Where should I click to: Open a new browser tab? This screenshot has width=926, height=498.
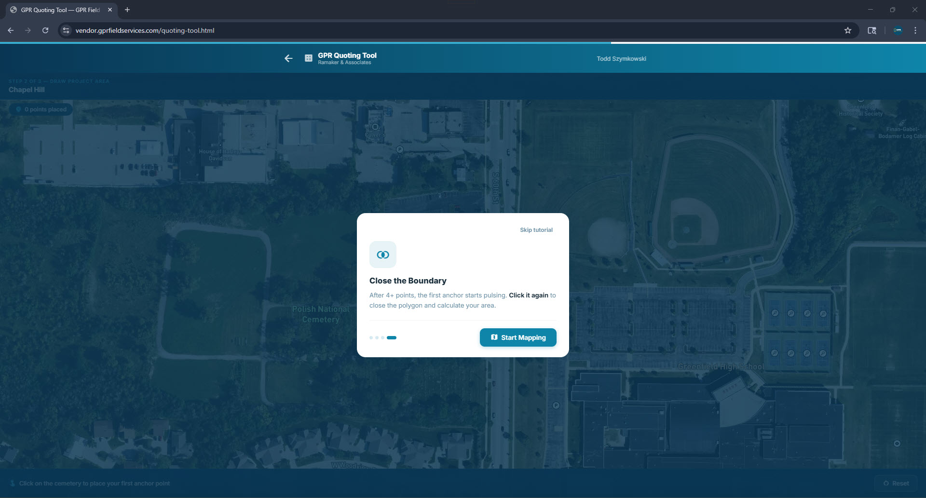(127, 10)
